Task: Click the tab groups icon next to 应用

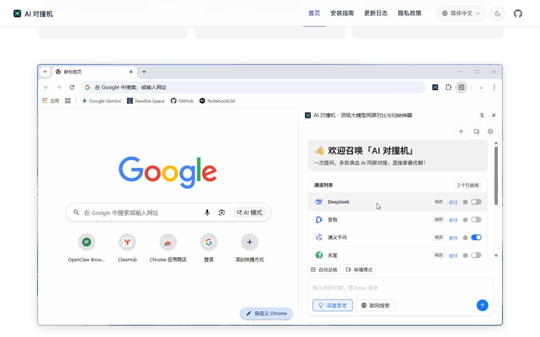Action: [67, 101]
